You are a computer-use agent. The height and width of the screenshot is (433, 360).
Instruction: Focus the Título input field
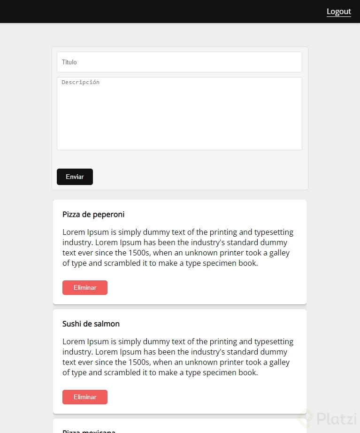coord(179,62)
